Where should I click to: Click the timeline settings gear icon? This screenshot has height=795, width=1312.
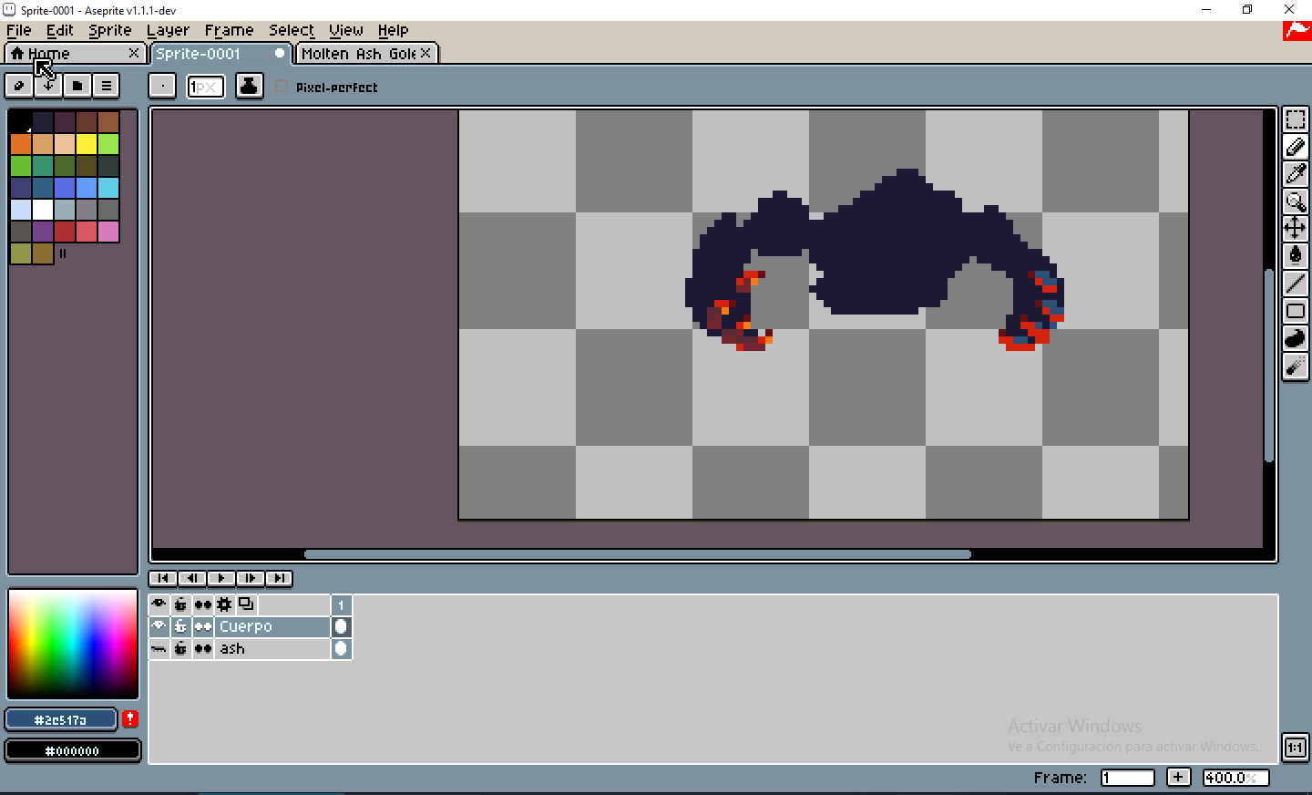[x=224, y=604]
